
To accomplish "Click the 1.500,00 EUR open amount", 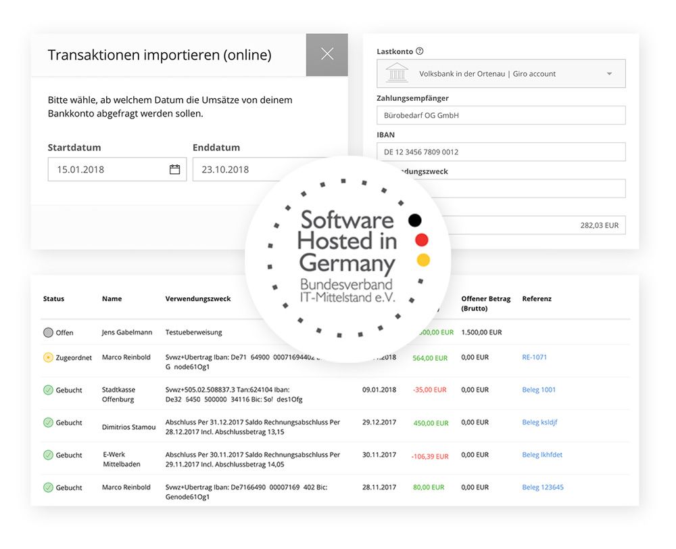I will (481, 332).
